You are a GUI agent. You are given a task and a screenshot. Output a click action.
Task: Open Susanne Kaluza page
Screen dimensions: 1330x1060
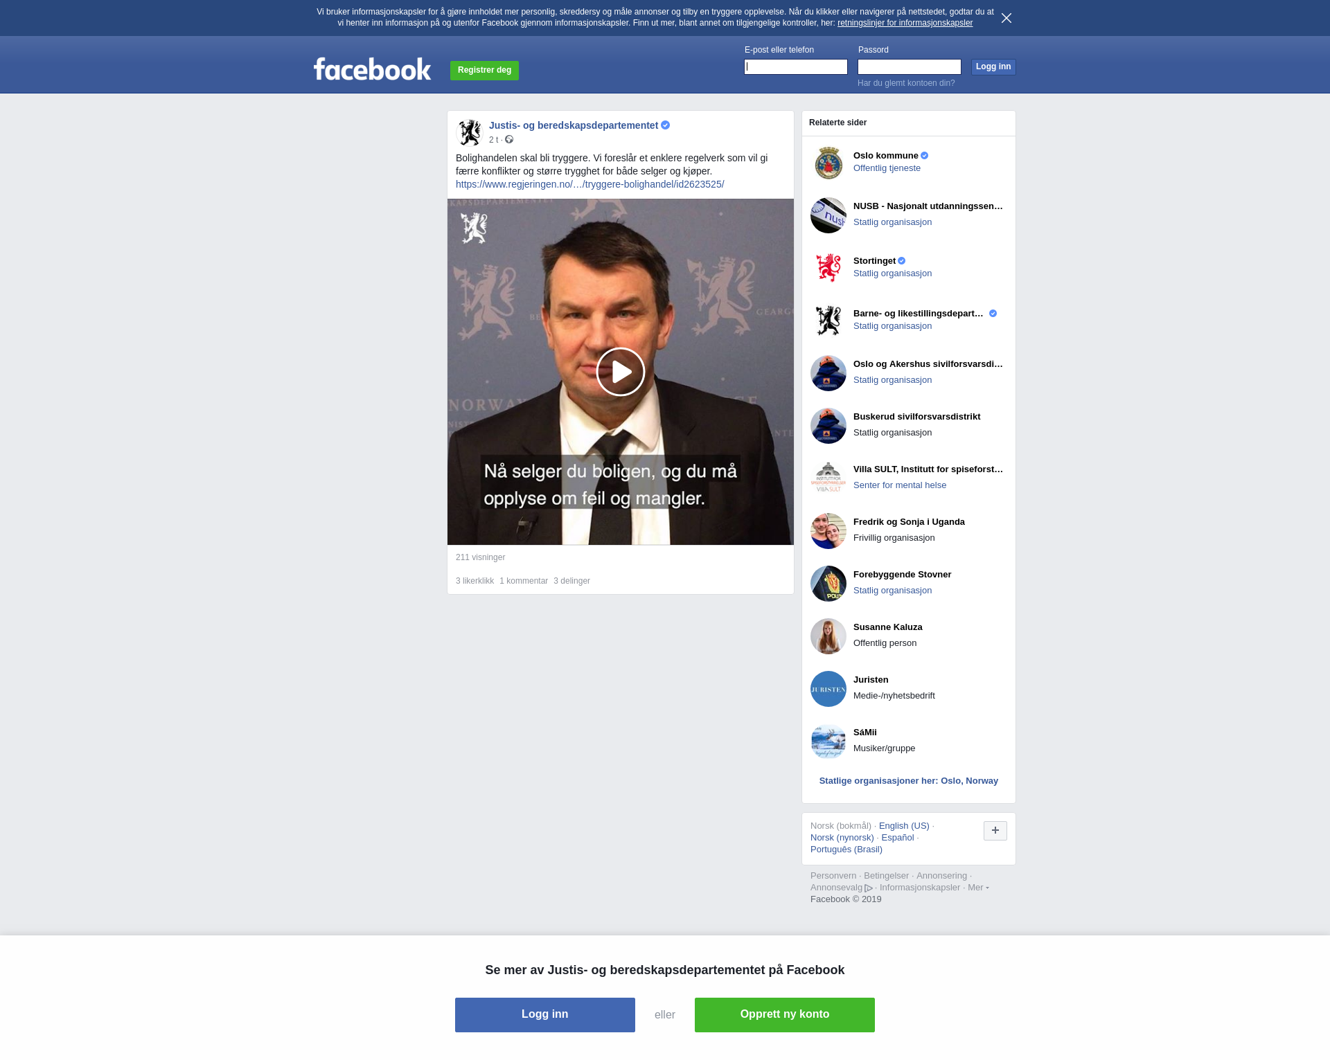[888, 627]
